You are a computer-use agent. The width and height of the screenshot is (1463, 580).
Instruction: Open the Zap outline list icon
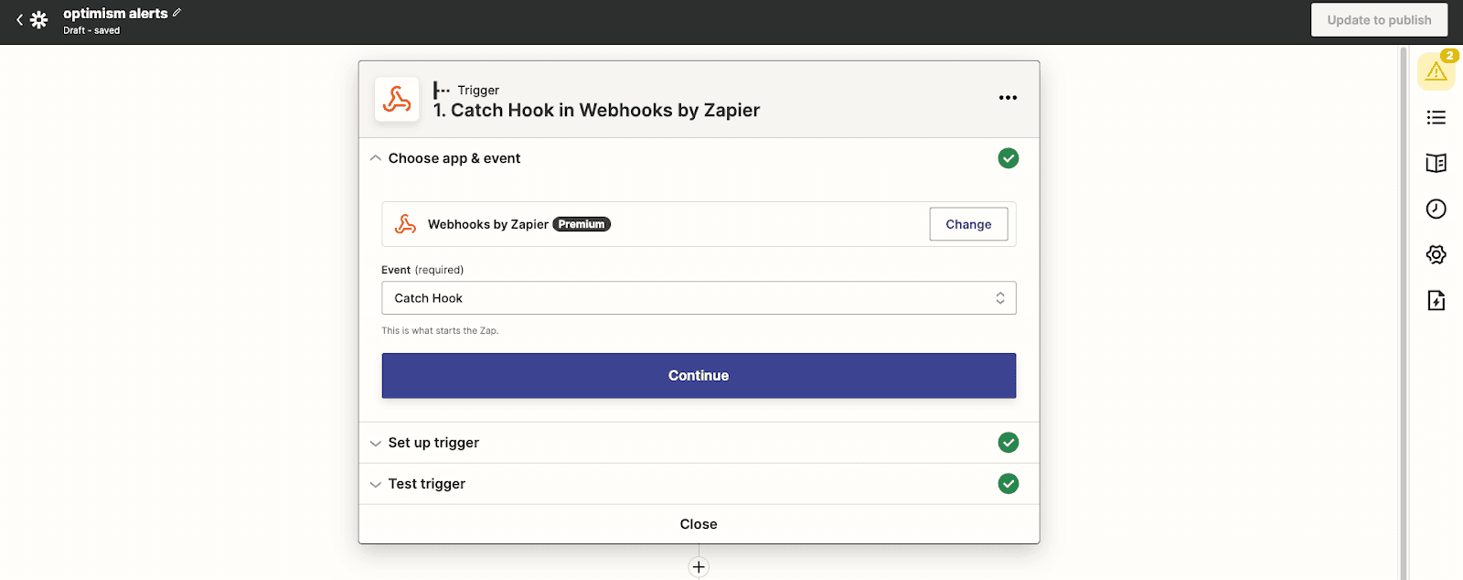1436,117
